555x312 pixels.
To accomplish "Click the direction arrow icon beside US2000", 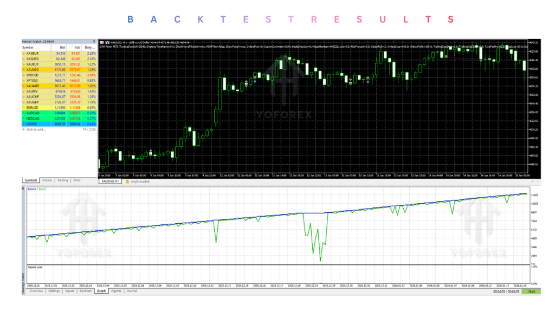I will [x=23, y=124].
